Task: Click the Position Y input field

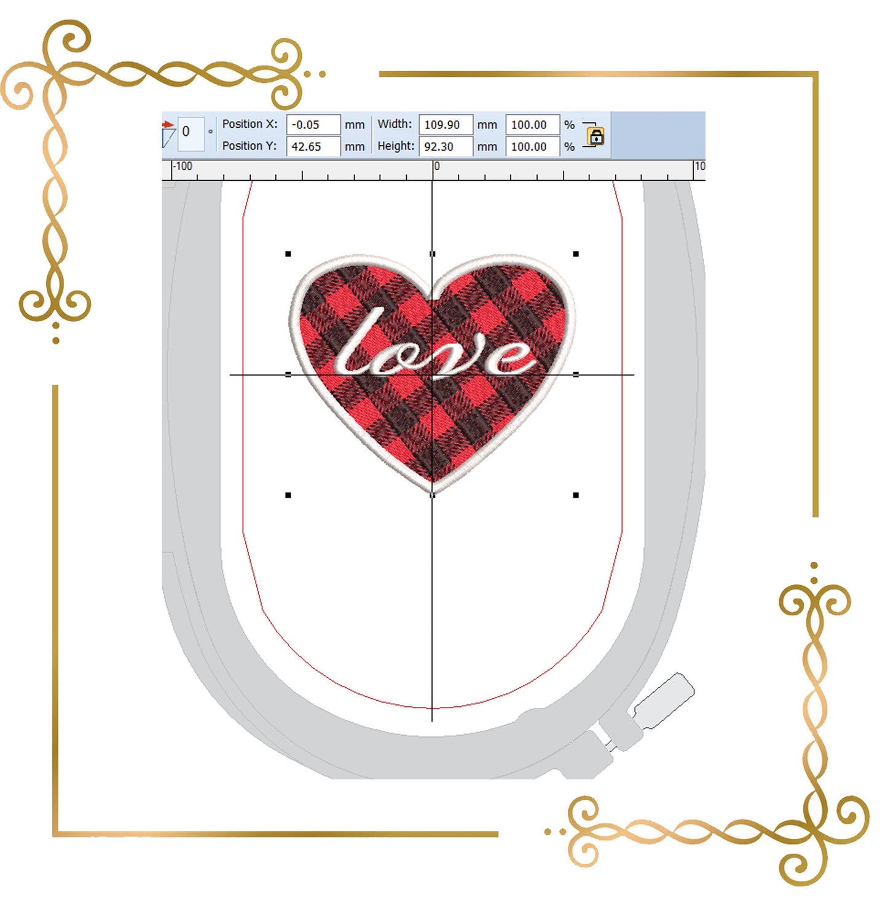Action: 313,147
